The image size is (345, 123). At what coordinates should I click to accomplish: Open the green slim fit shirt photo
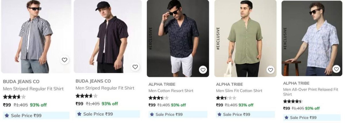pos(245,37)
